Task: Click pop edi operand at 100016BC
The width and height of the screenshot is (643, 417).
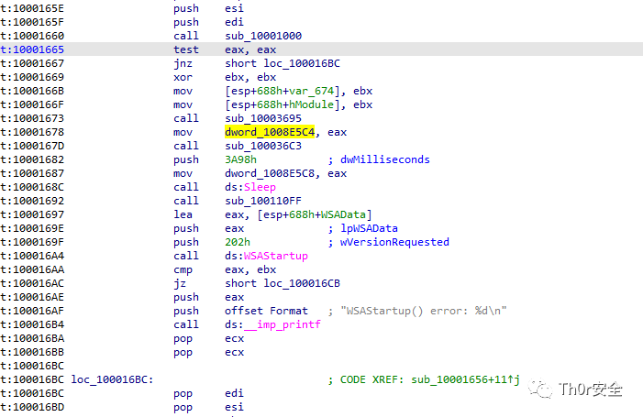Action: (x=234, y=393)
